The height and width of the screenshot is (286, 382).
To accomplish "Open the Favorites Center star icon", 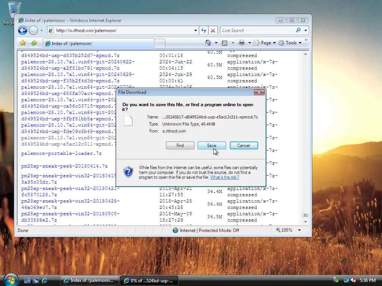I will click(x=23, y=43).
